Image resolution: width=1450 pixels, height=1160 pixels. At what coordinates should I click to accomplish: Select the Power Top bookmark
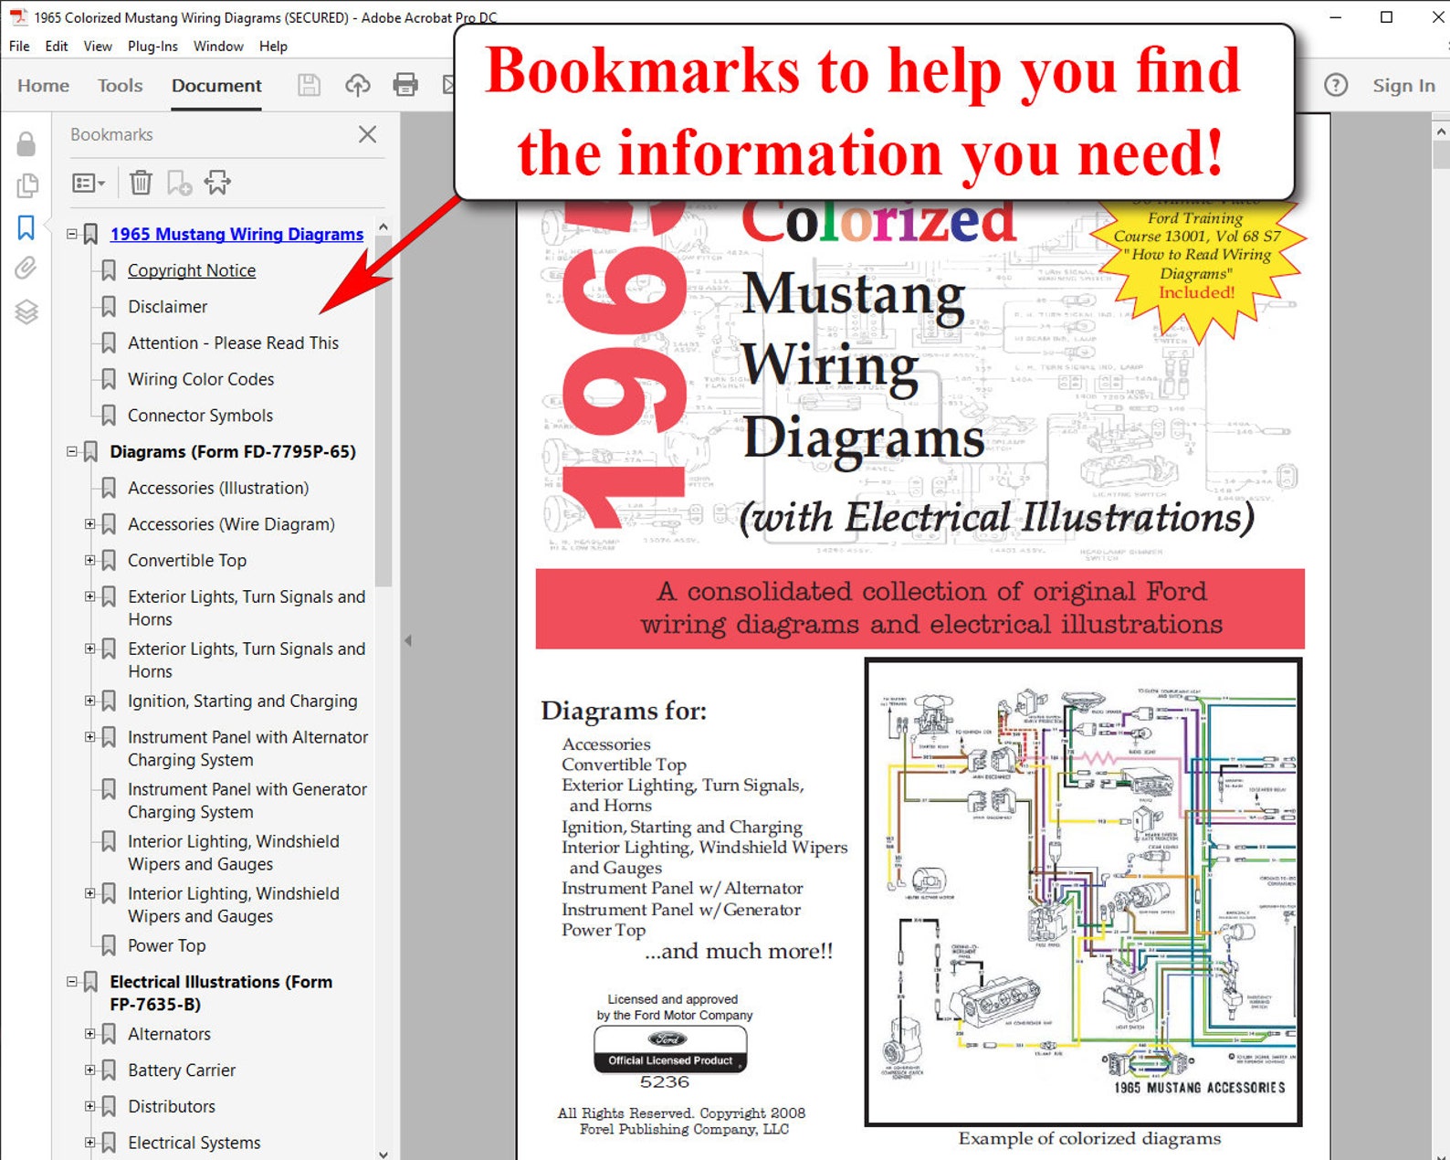tap(166, 945)
